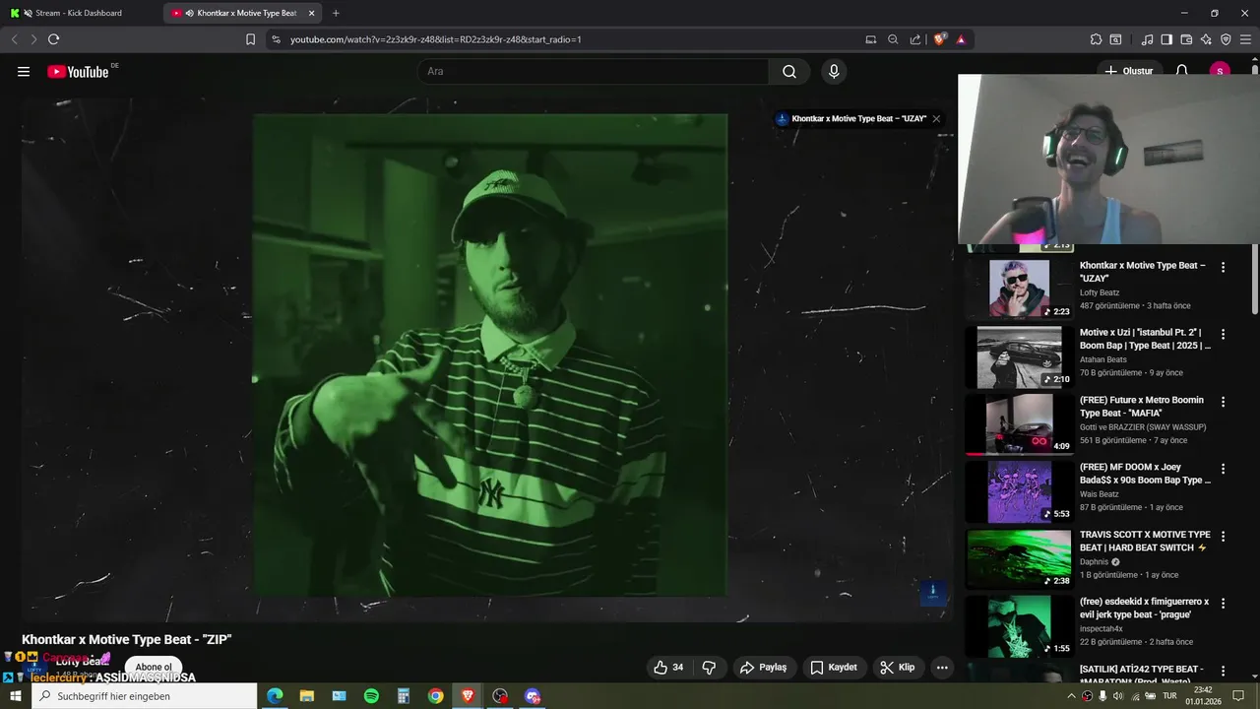This screenshot has height=709, width=1260.
Task: Open the YouTube hamburger guide menu
Action: coord(24,71)
